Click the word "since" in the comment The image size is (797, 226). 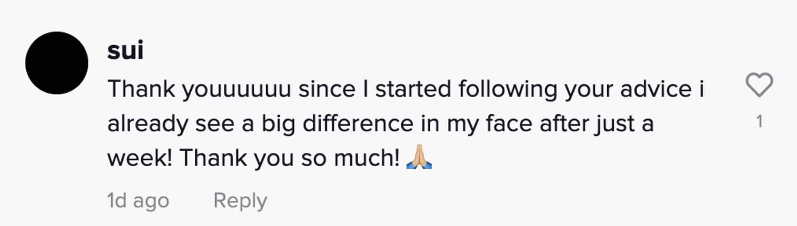click(327, 89)
